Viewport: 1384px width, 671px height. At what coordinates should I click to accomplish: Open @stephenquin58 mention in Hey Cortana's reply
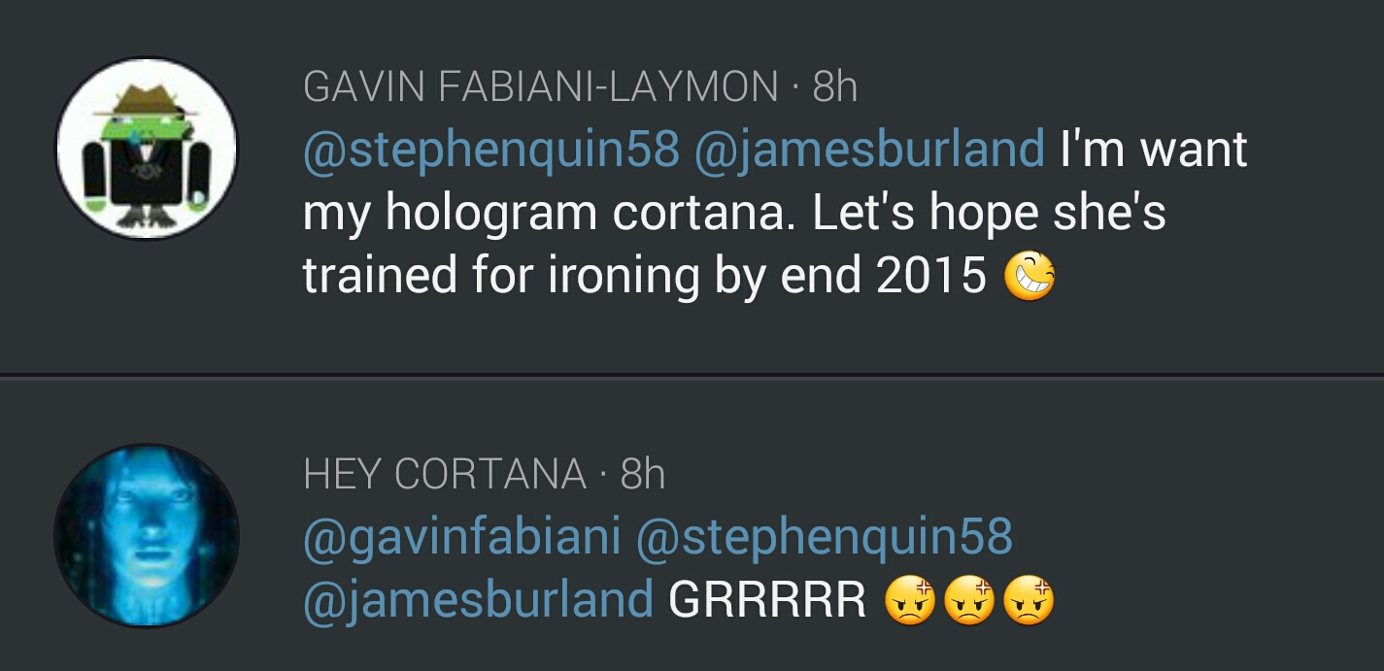point(824,537)
